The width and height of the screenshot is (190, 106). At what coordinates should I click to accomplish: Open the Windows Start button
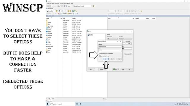click(47, 104)
